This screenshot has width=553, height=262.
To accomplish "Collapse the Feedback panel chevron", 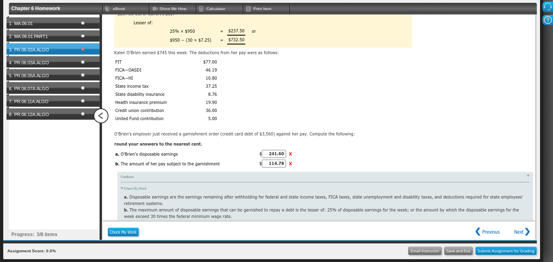I will click(527, 175).
